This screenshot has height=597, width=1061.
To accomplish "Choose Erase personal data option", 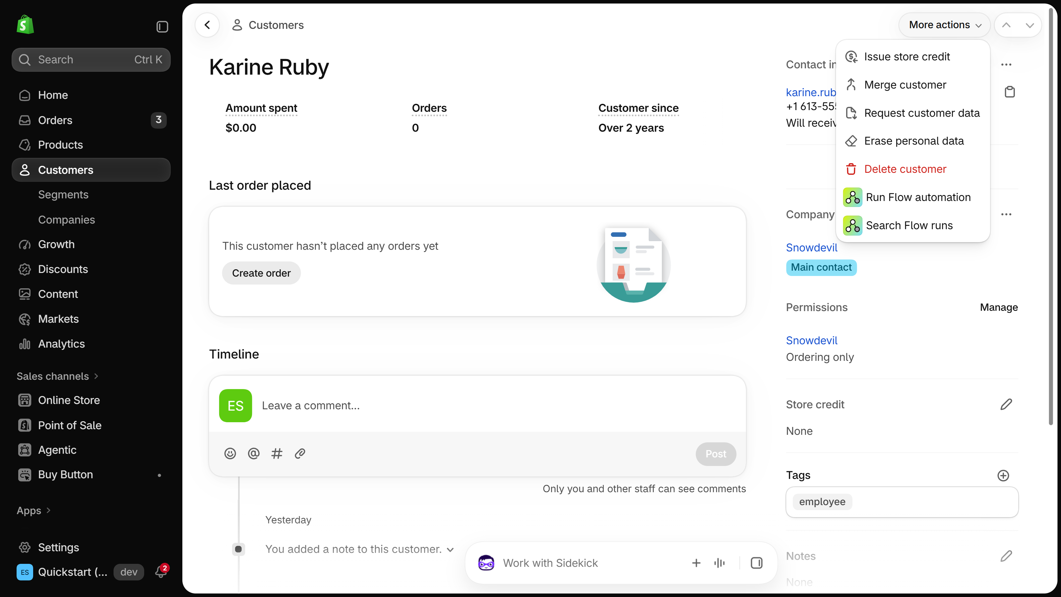I will point(913,141).
